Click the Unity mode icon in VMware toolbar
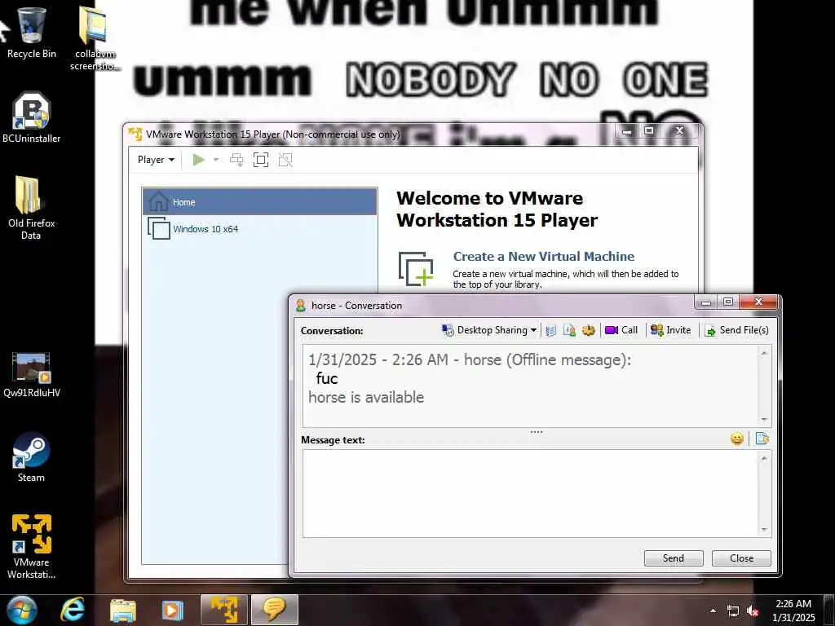 coord(285,160)
